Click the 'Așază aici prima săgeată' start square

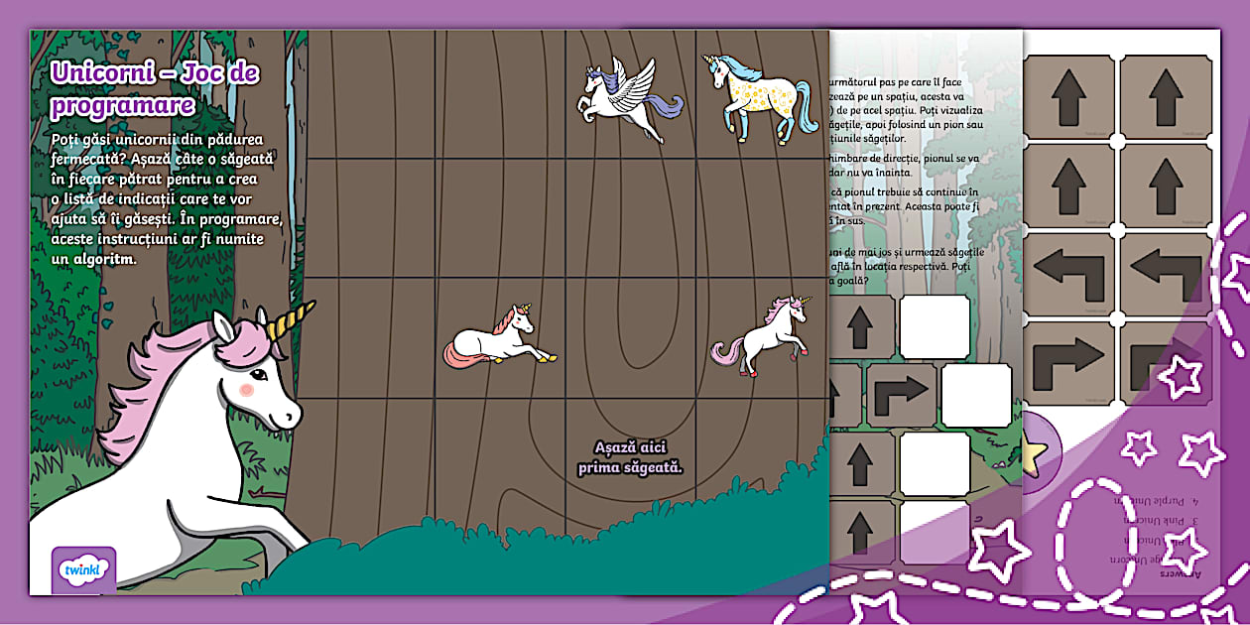click(630, 457)
